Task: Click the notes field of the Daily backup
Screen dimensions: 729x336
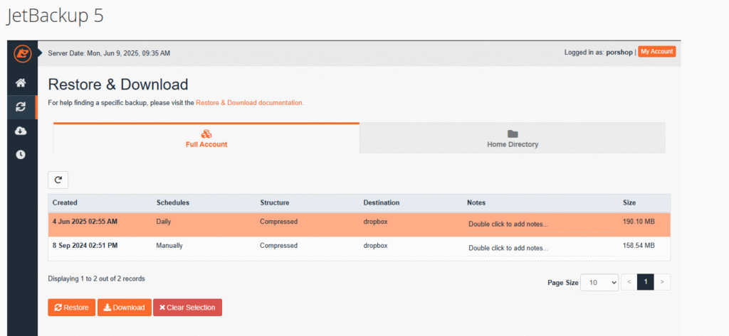Action: (x=541, y=224)
